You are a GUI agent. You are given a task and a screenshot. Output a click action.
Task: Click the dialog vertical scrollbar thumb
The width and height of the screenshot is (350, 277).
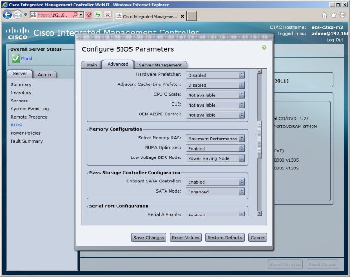pyautogui.click(x=259, y=140)
